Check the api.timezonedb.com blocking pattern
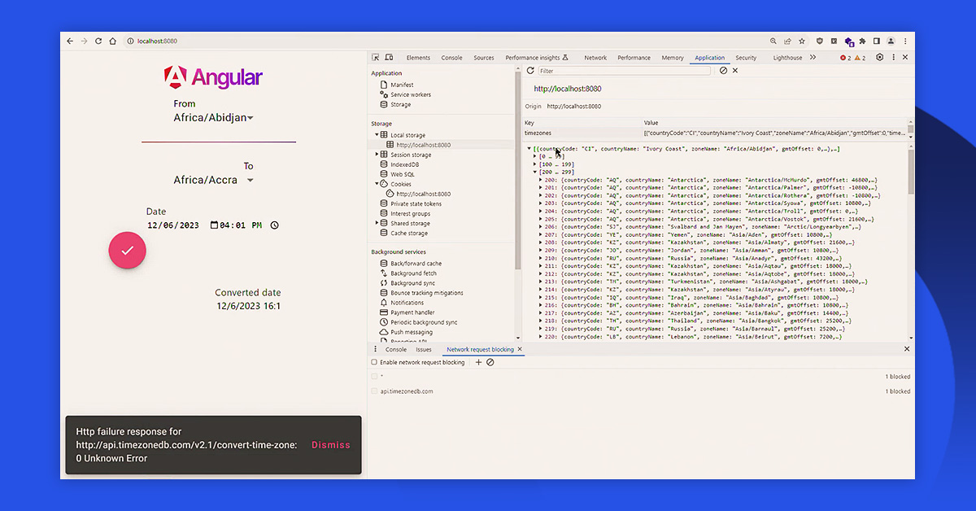Viewport: 976px width, 511px height. (374, 391)
